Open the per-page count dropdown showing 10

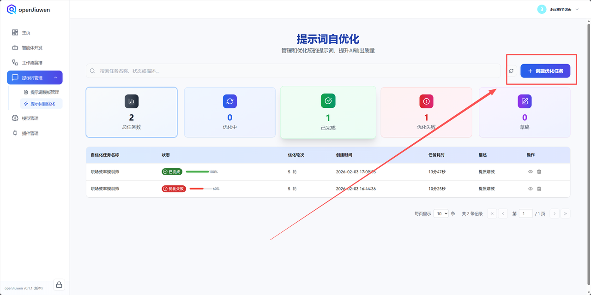[441, 213]
